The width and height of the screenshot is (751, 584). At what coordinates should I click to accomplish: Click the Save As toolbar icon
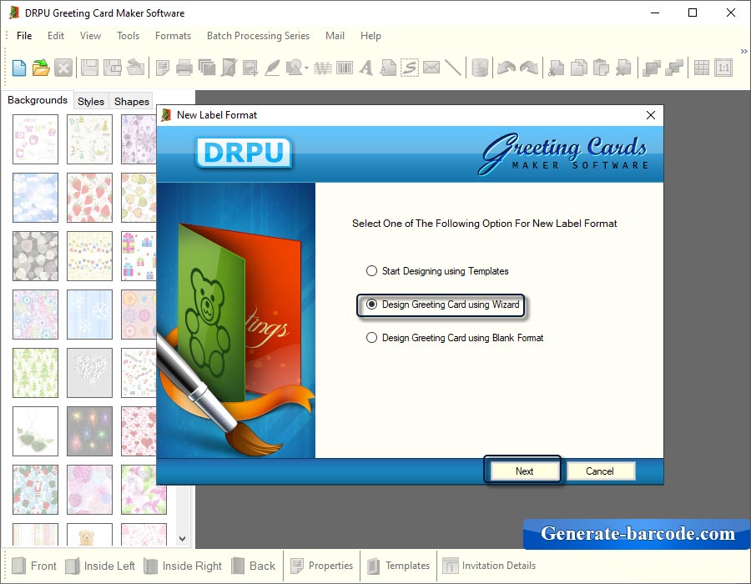click(113, 68)
